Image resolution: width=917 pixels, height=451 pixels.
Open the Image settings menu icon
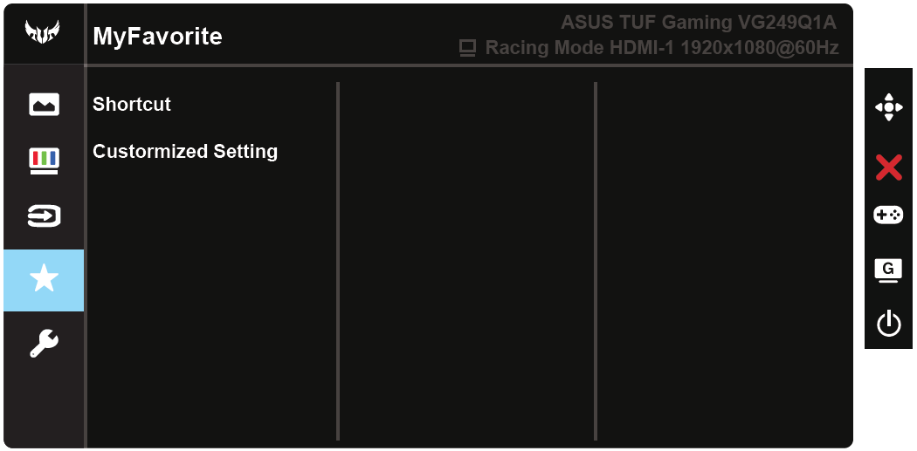44,105
